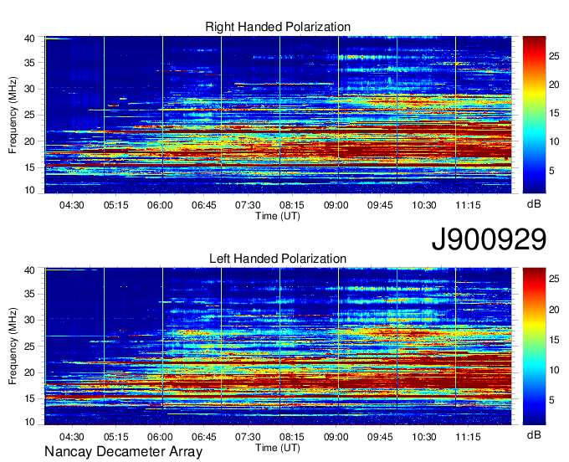
Task: Click the 15 dB tick on Right Handed colorbar
Action: click(x=554, y=113)
